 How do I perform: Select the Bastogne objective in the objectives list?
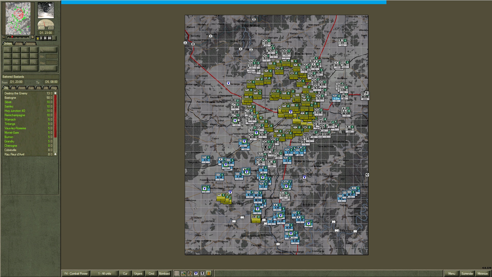tap(11, 98)
